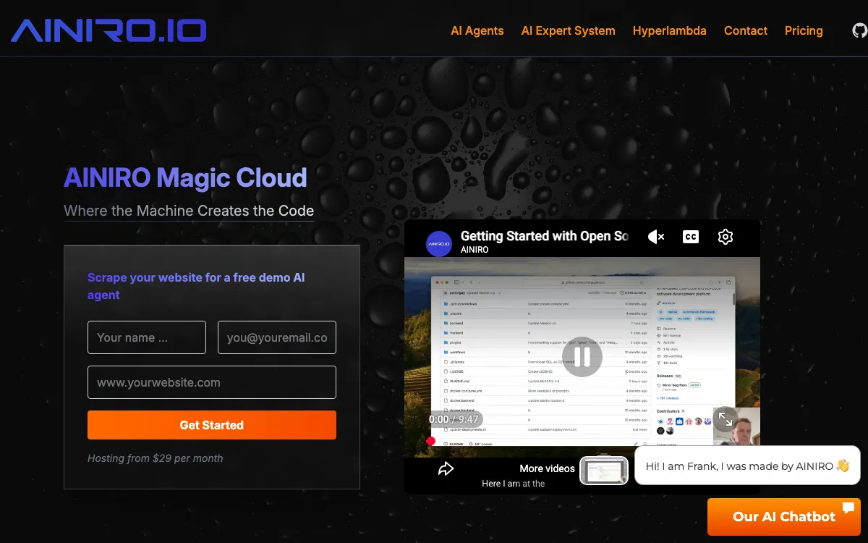Screen dimensions: 868x543
Task: Pause the video with center button
Action: (582, 357)
